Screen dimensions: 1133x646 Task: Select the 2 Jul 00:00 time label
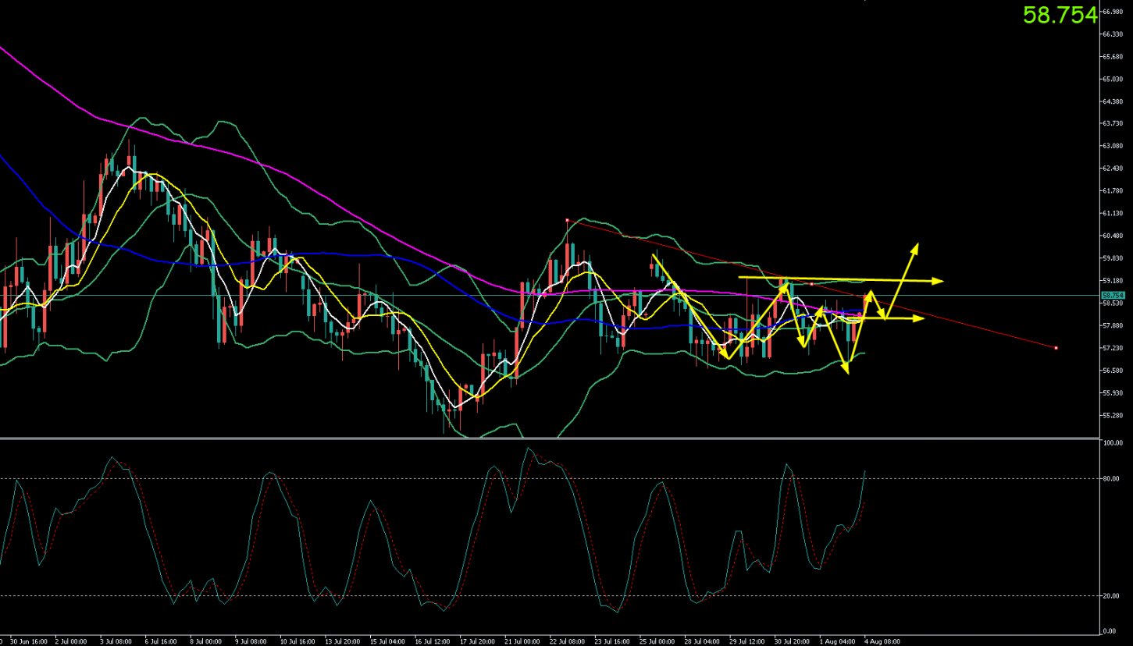point(71,641)
